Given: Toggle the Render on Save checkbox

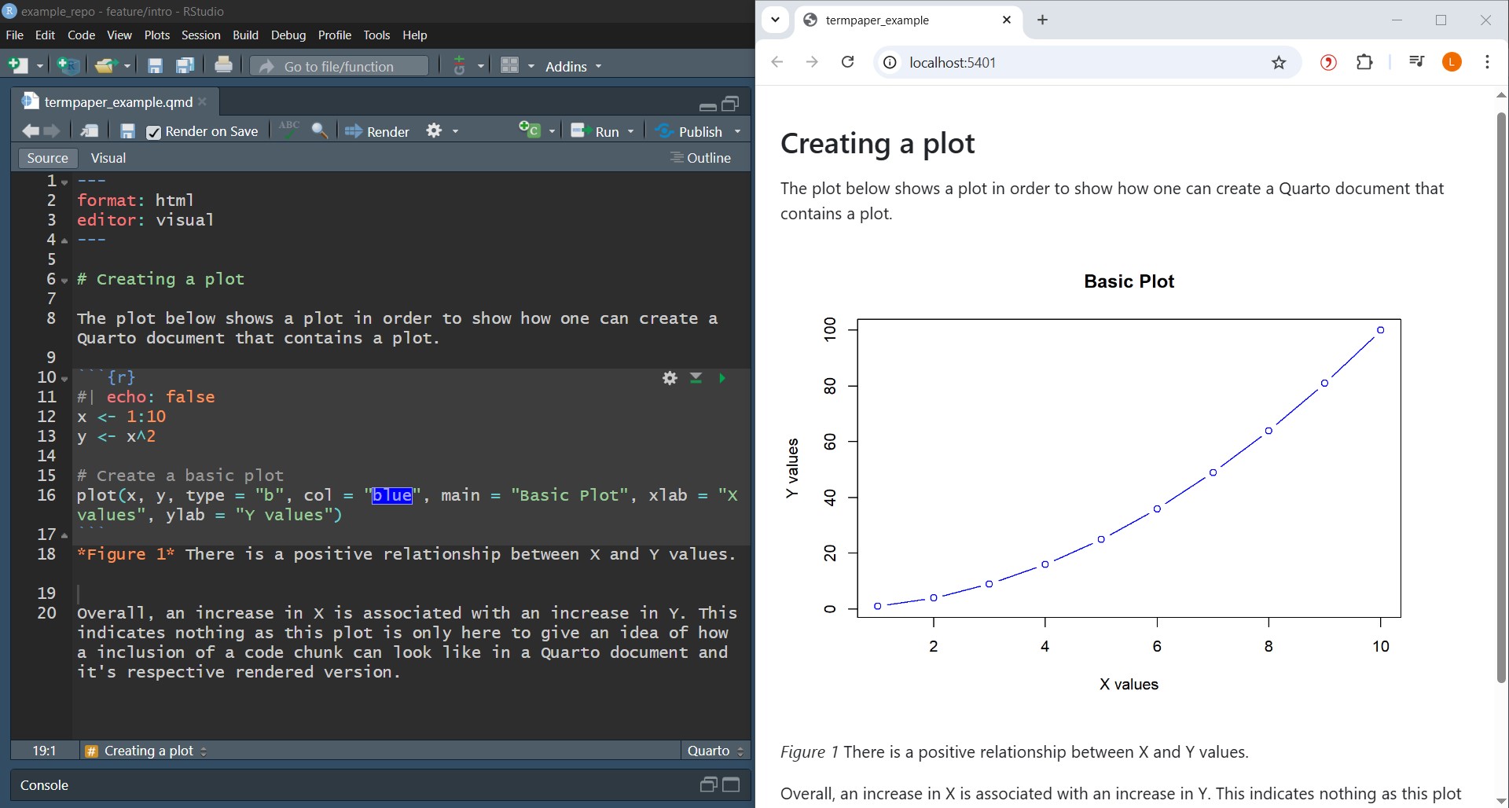Looking at the screenshot, I should coord(153,132).
